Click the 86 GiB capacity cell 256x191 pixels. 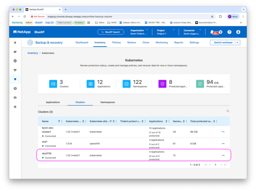pyautogui.click(x=194, y=132)
